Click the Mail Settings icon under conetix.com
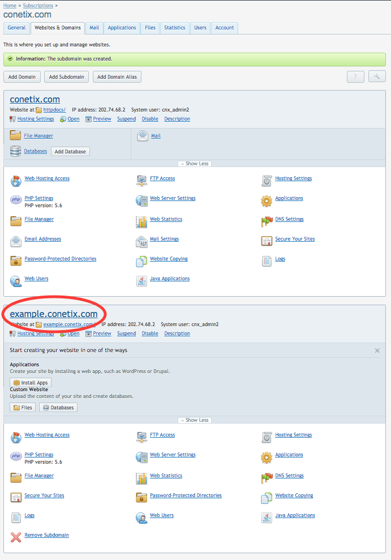 [x=141, y=242]
